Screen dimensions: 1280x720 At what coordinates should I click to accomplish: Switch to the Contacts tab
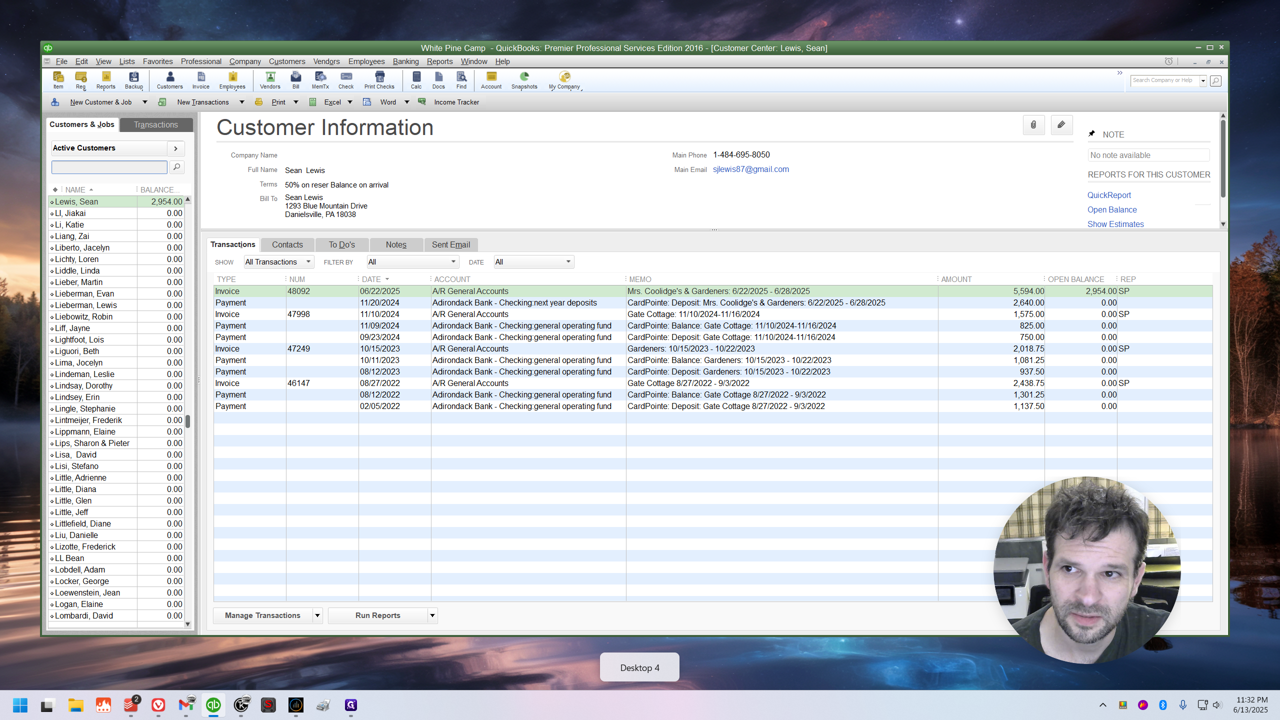[x=287, y=245]
